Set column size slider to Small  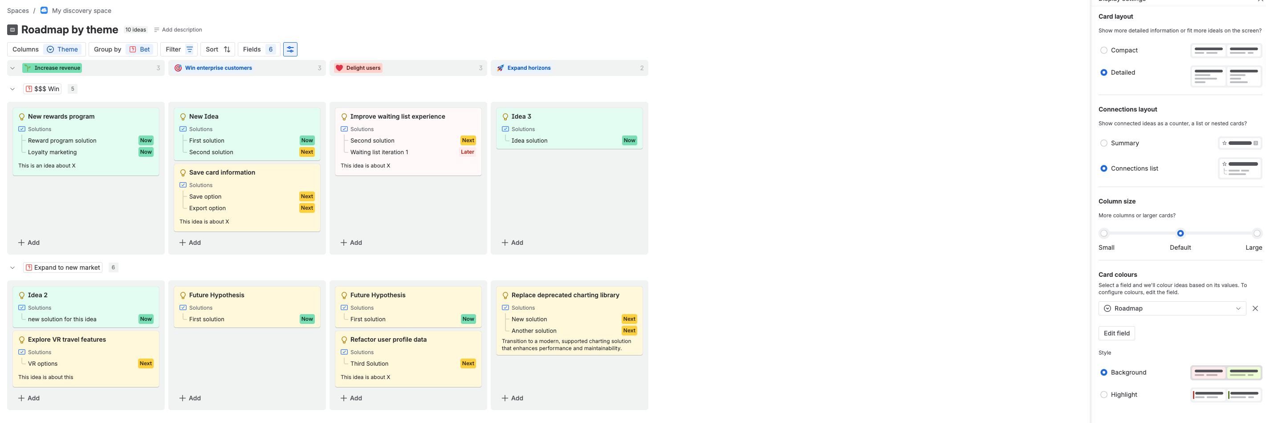click(x=1104, y=233)
